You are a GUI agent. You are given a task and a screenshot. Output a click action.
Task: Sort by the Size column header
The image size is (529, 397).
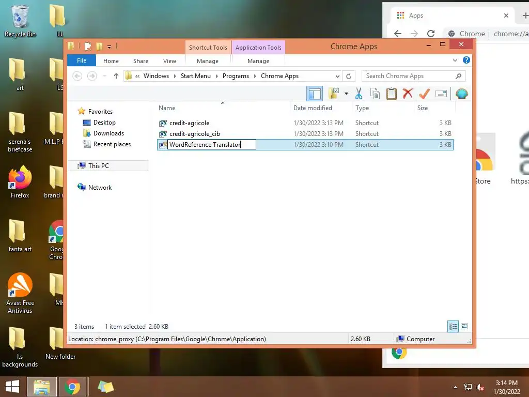(434, 108)
